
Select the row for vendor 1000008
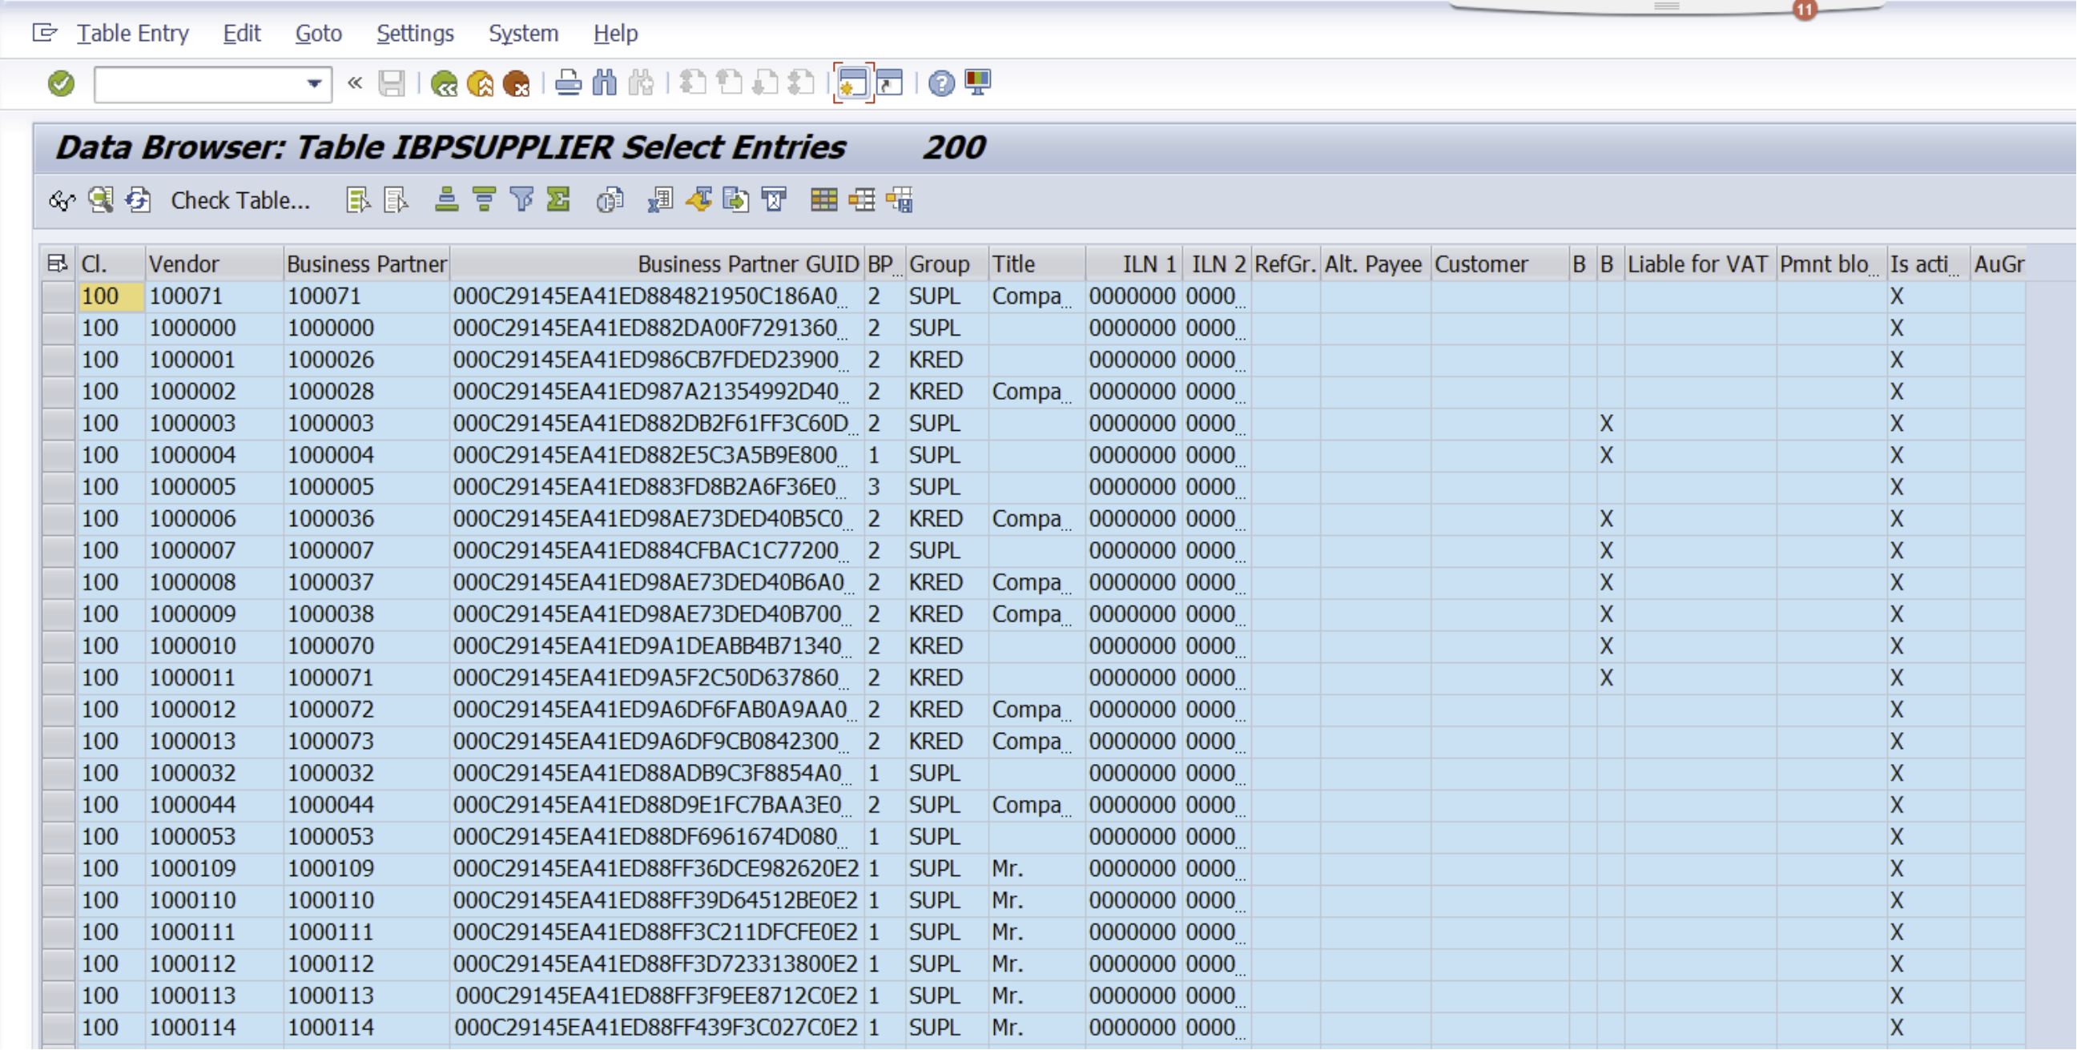pyautogui.click(x=58, y=582)
